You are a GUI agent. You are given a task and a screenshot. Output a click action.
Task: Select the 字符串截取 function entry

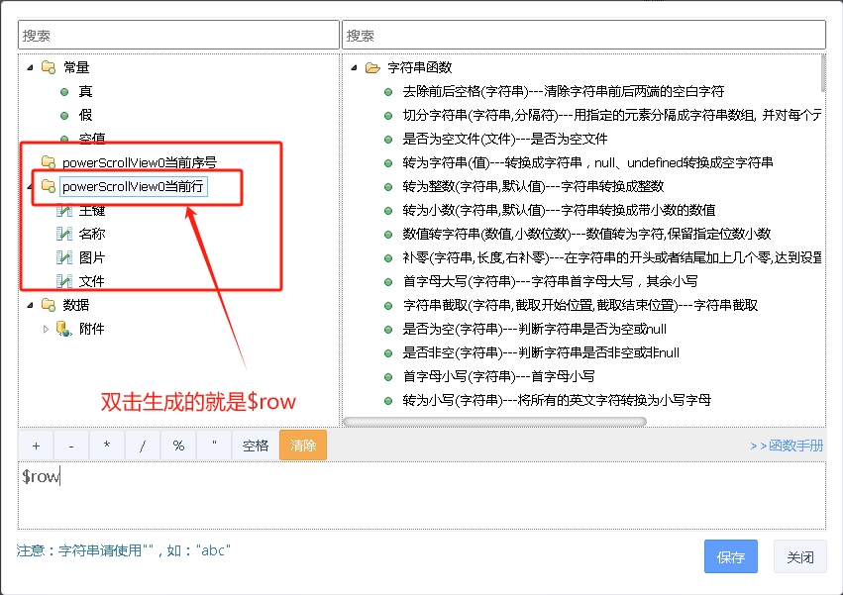(x=580, y=305)
